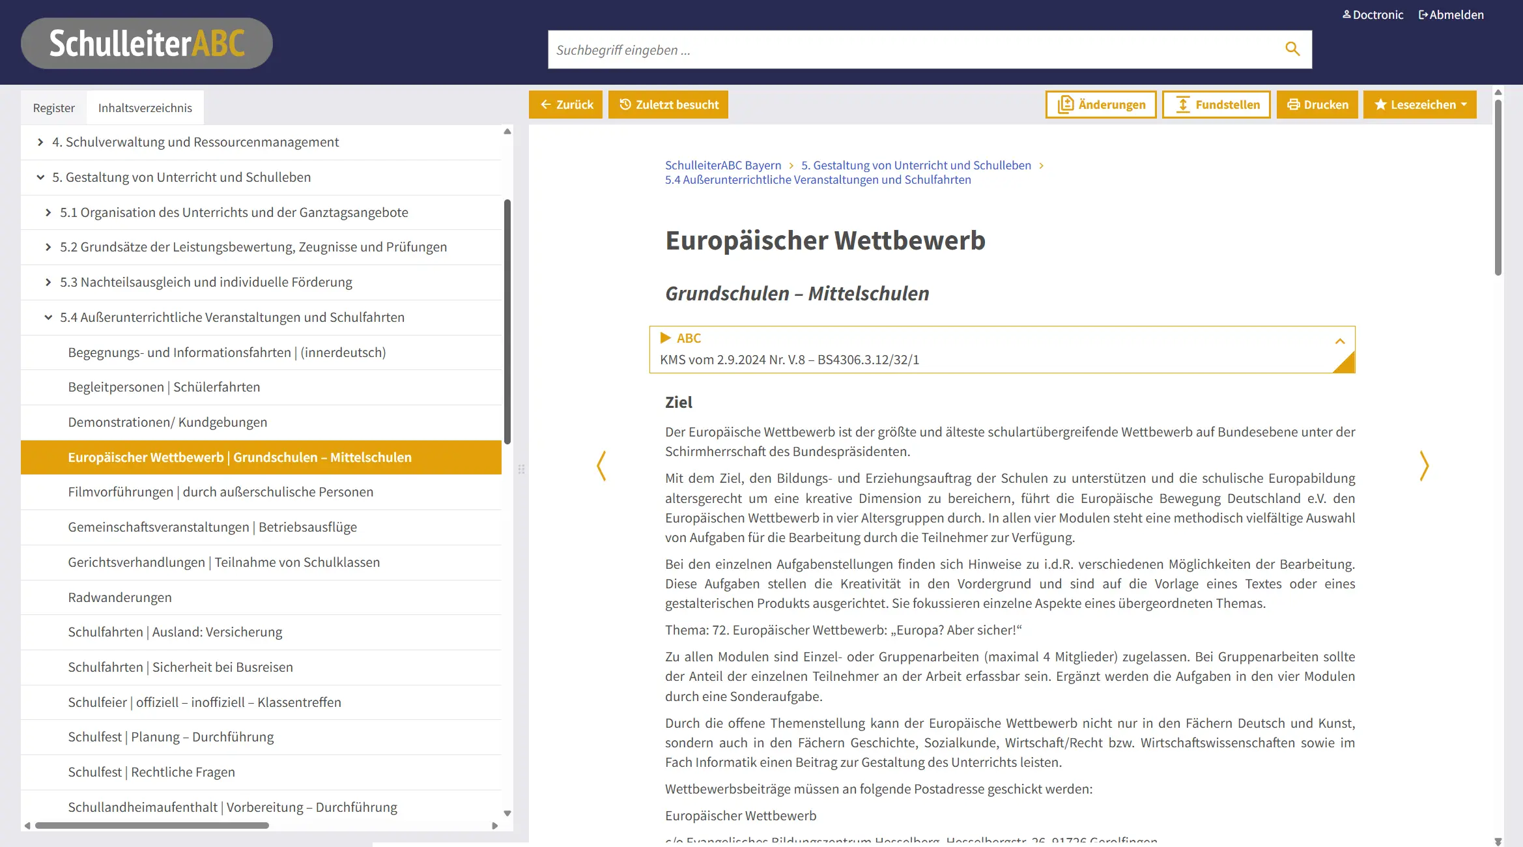Expand 5.2 Grundsätze der Leistungsbewertung
Image resolution: width=1523 pixels, height=847 pixels.
click(x=48, y=247)
